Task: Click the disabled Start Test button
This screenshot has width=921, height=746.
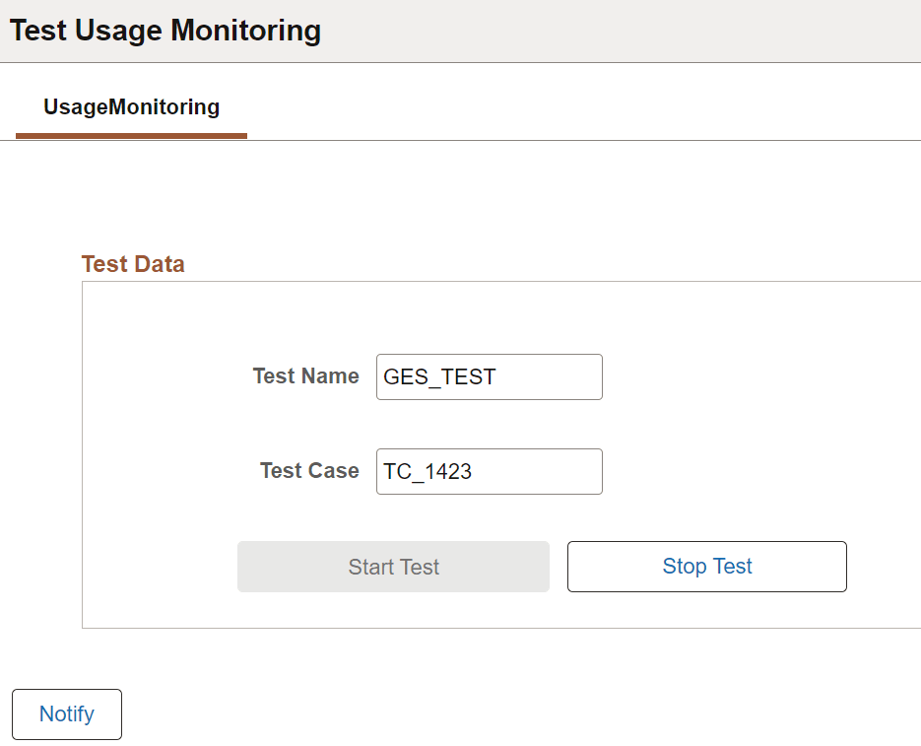Action: pyautogui.click(x=393, y=566)
